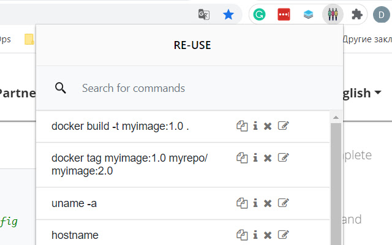Image resolution: width=392 pixels, height=245 pixels.
Task: Delete the uname -a command
Action: tap(268, 203)
